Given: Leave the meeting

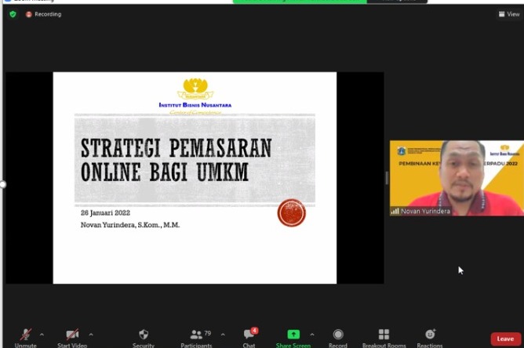Looking at the screenshot, I should (506, 339).
